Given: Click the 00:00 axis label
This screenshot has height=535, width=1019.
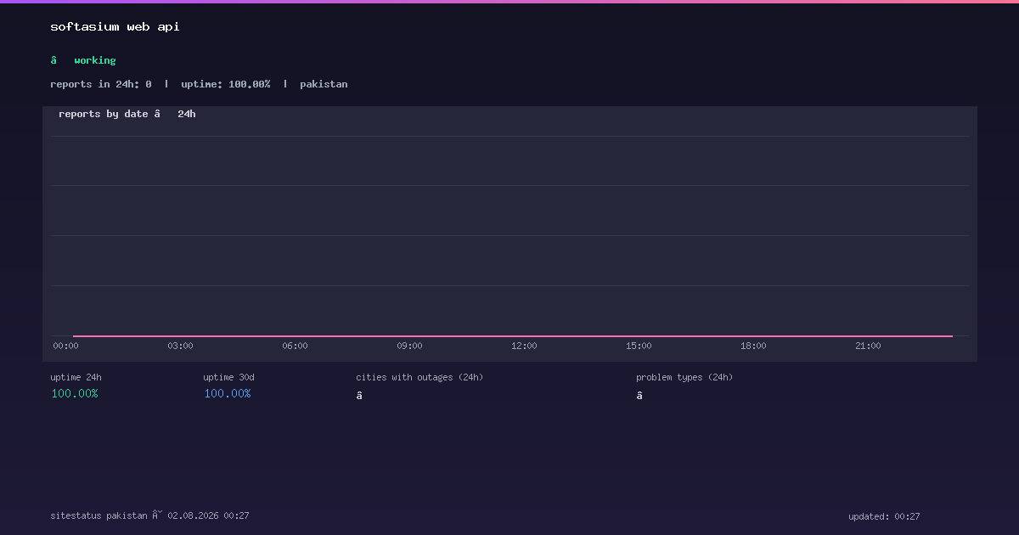Looking at the screenshot, I should click(x=65, y=346).
